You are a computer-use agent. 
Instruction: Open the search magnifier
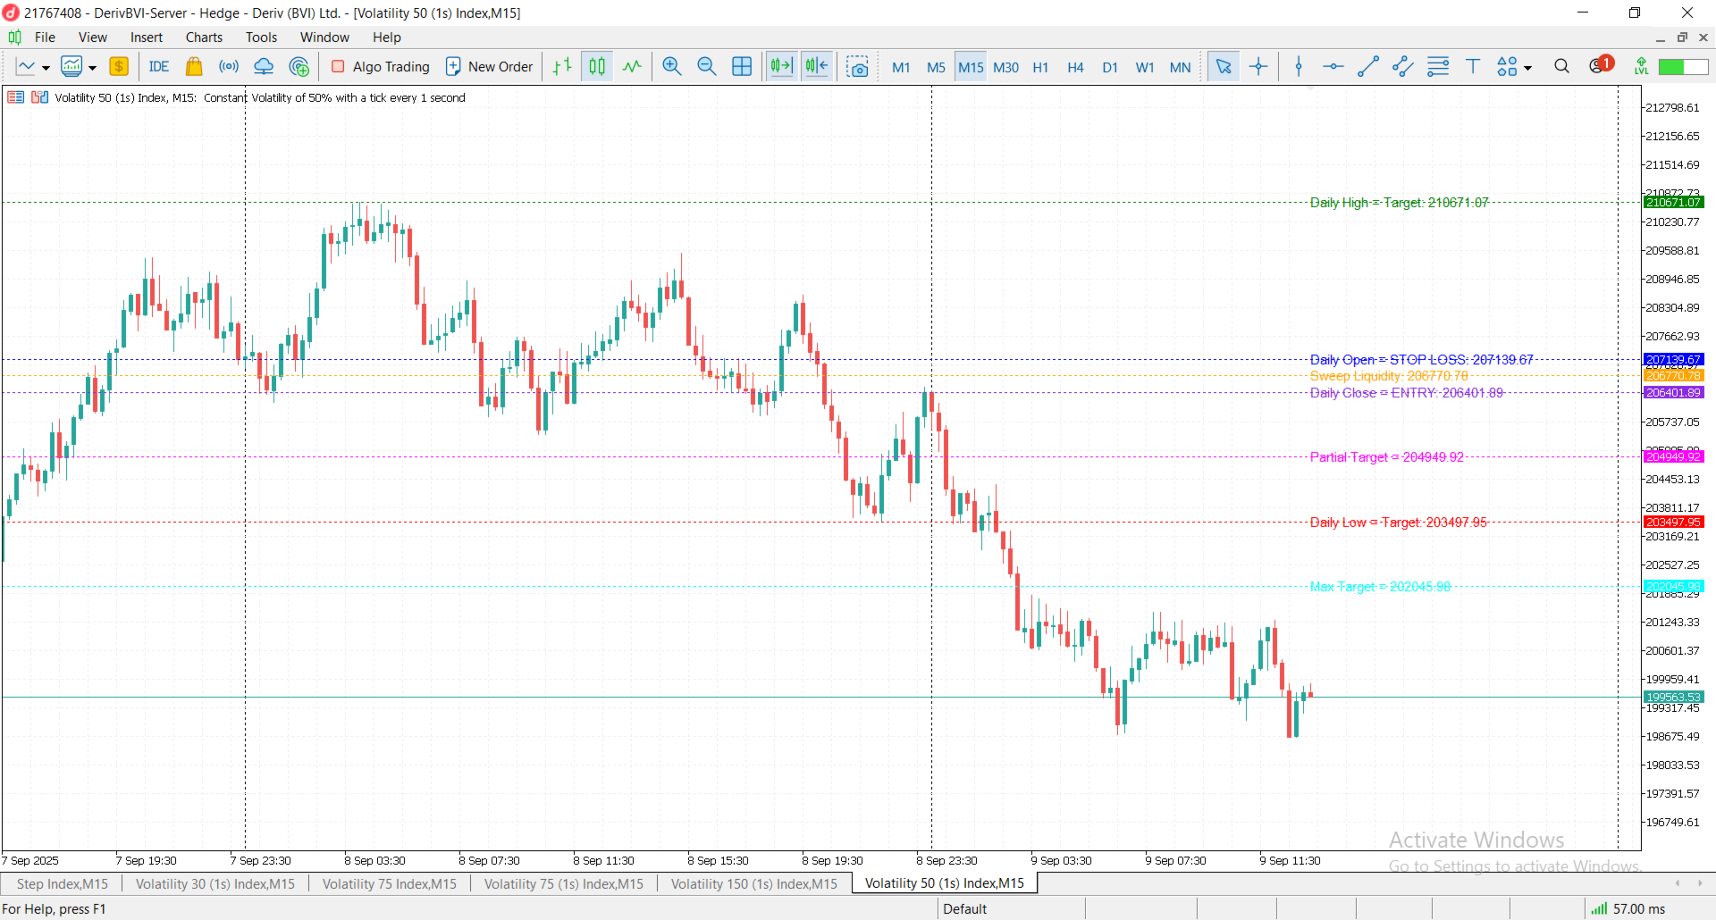pos(1561,67)
